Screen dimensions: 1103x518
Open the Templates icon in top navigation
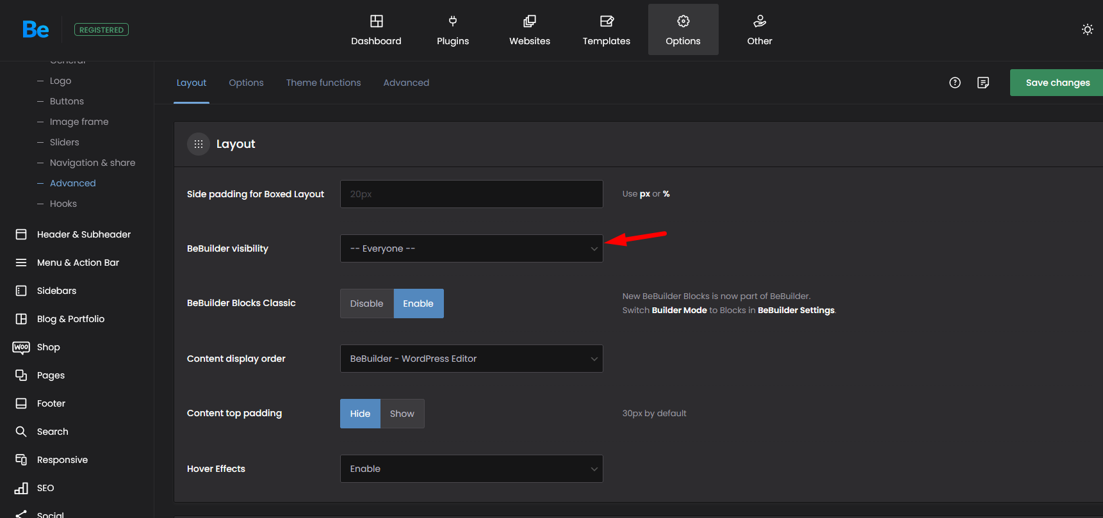[607, 21]
